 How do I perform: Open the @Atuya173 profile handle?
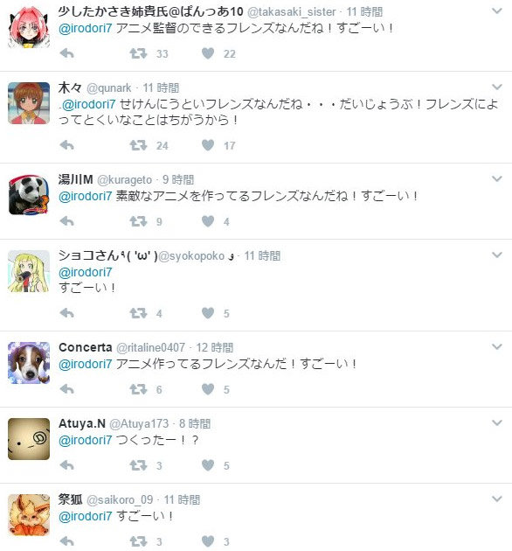click(139, 424)
